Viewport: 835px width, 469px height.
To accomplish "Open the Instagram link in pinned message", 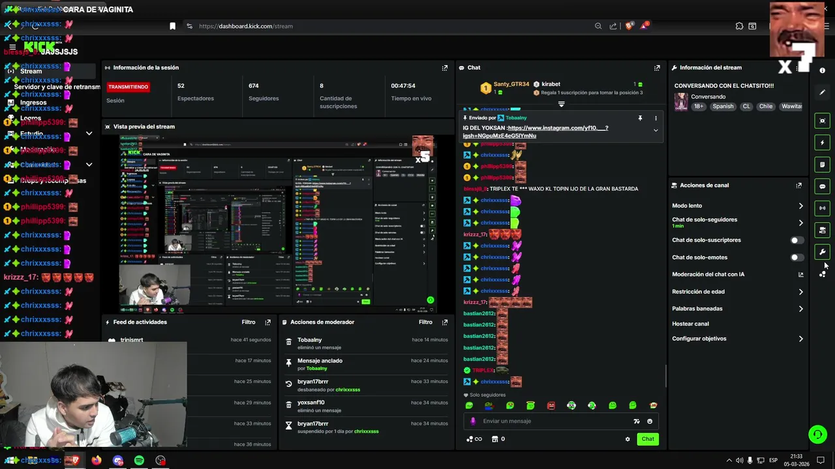I will click(x=536, y=132).
